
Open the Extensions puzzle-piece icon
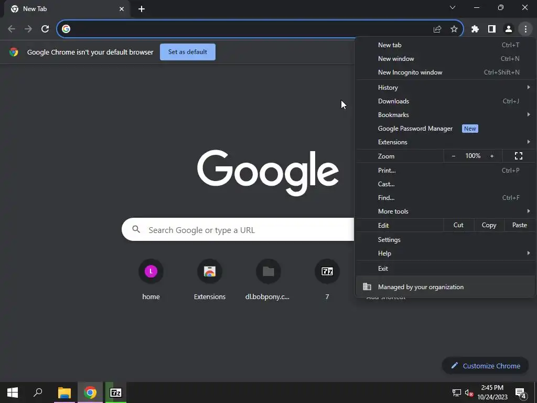point(475,29)
